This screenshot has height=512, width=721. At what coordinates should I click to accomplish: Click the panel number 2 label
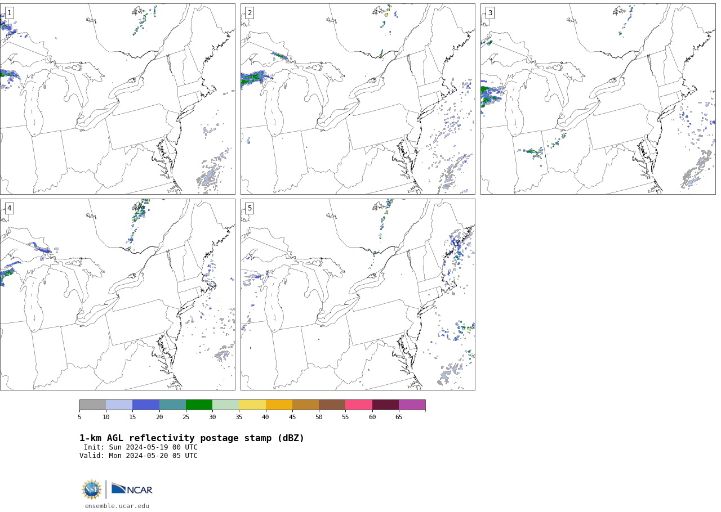tap(250, 13)
